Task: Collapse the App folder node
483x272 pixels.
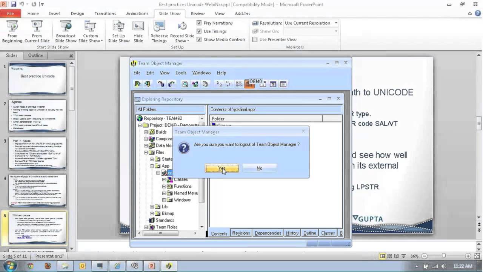Action: [x=152, y=166]
